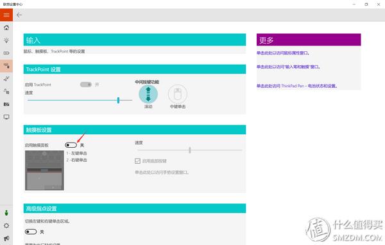
Task: Open the network connections sidebar icon
Action: pos(6,79)
